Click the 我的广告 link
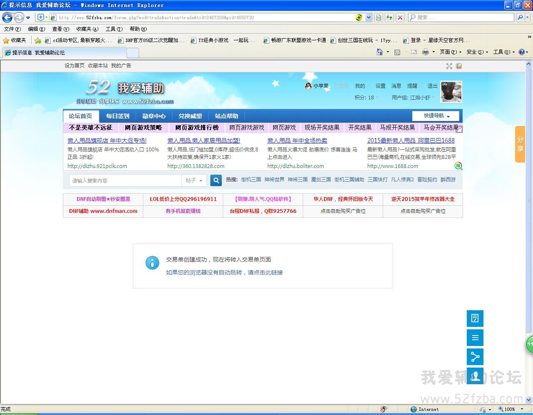 pos(121,66)
